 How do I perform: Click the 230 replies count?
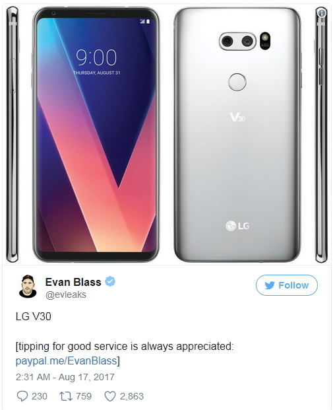coord(40,396)
